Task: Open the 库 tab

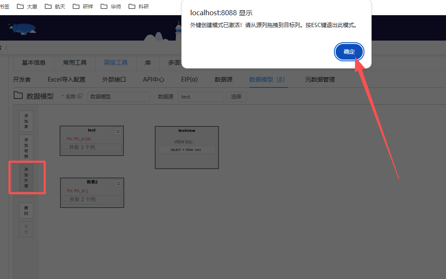Action: [x=148, y=63]
